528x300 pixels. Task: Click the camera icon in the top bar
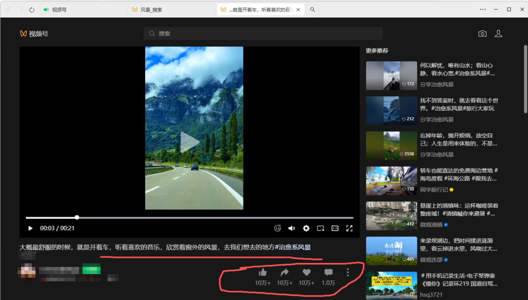tap(482, 33)
